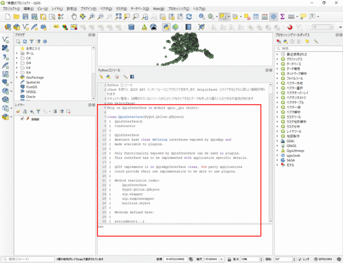Click the Python console toolbar icon
This screenshot has height=263, width=343.
(x=167, y=27)
